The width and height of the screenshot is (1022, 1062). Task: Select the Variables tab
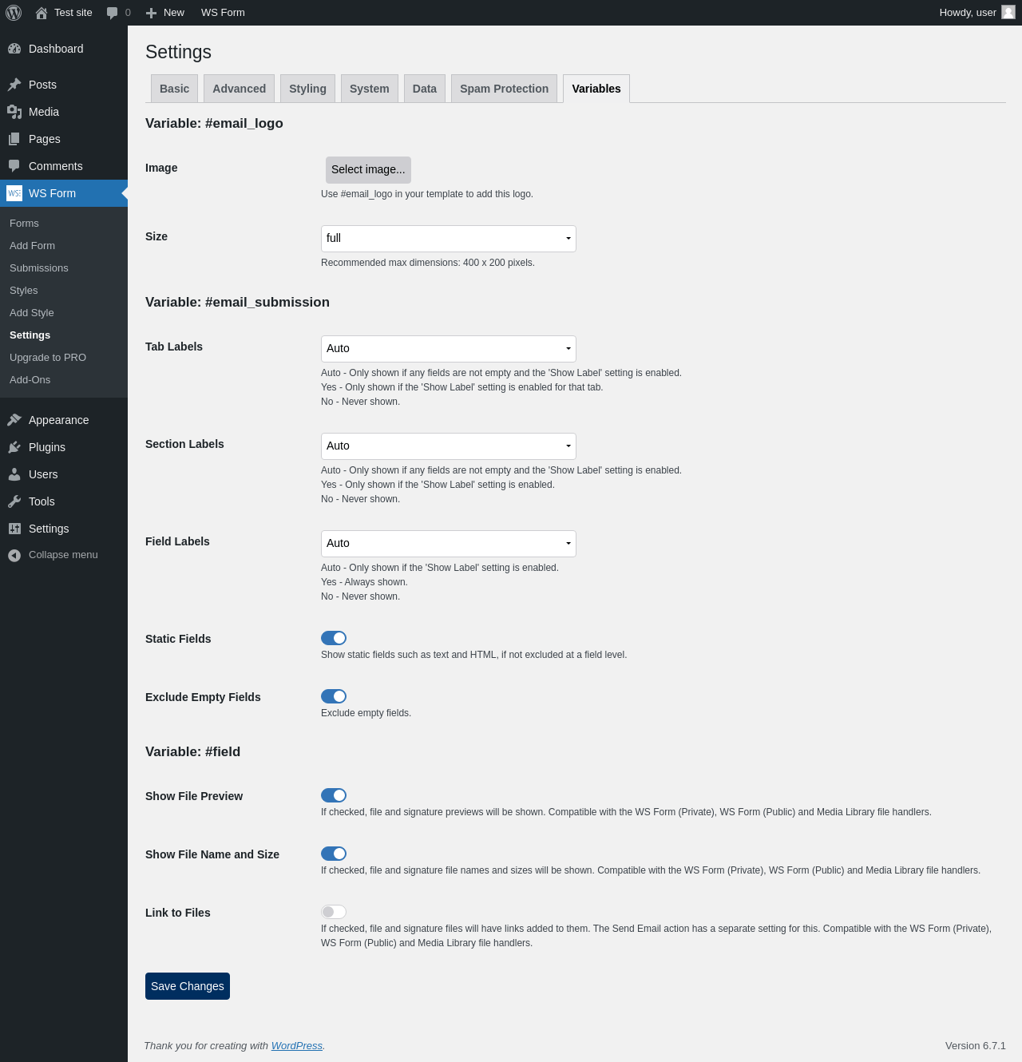(596, 89)
